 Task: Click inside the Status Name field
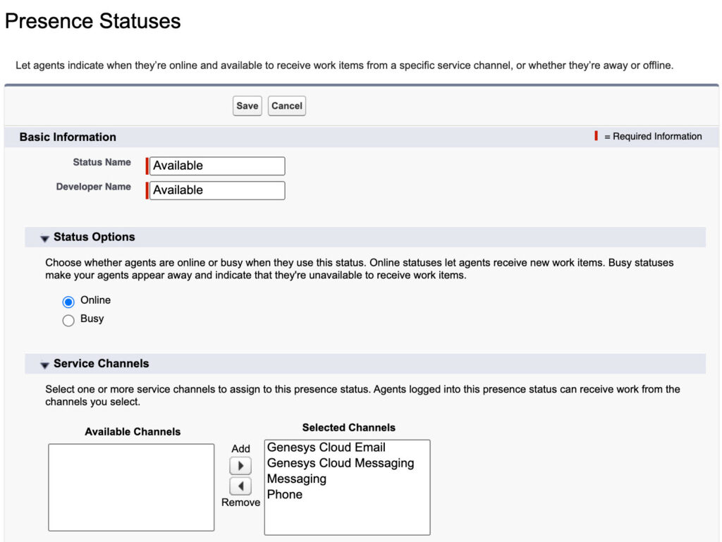tap(216, 166)
